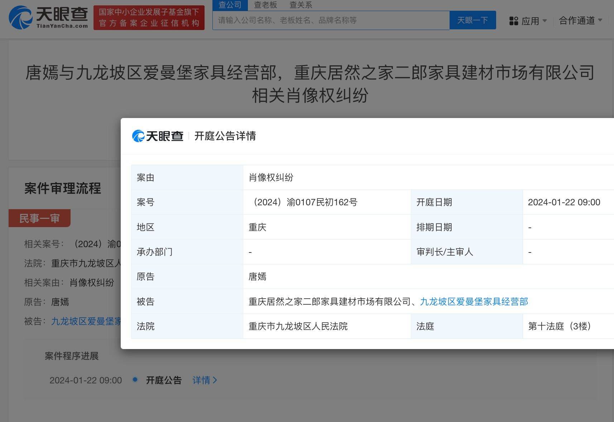Switch to the 查老板 tab
The height and width of the screenshot is (422, 614).
[x=265, y=5]
